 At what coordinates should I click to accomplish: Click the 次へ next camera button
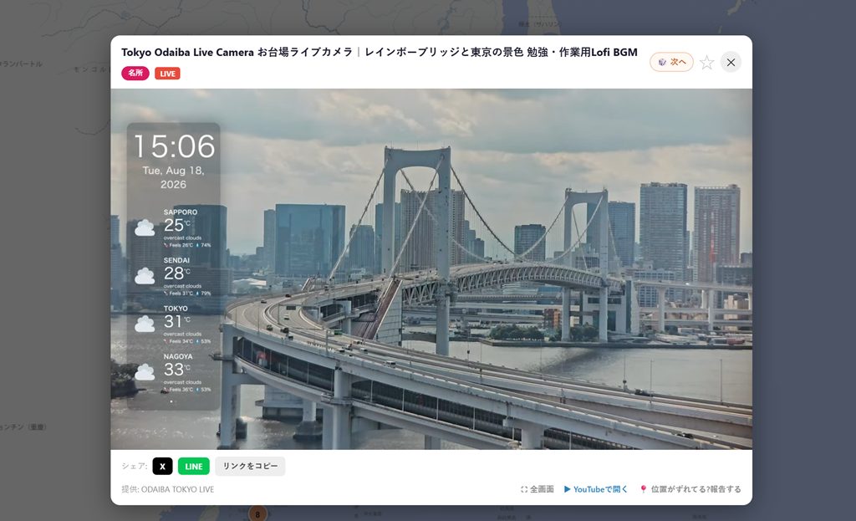click(671, 62)
